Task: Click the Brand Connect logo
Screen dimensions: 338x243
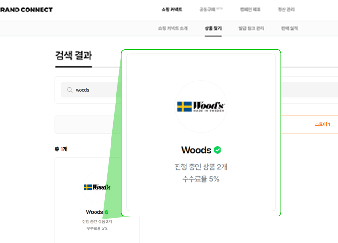Action: click(26, 10)
